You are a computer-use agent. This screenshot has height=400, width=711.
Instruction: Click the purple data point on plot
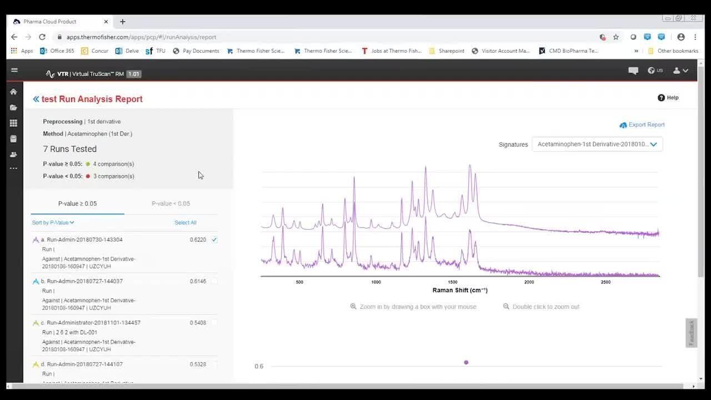pos(466,362)
